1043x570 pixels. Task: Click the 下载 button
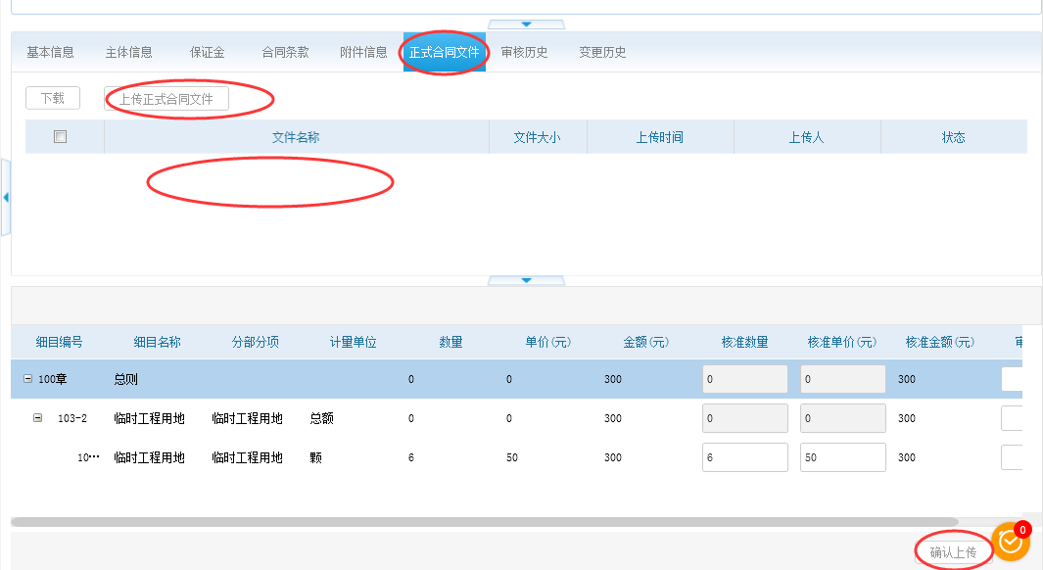53,98
